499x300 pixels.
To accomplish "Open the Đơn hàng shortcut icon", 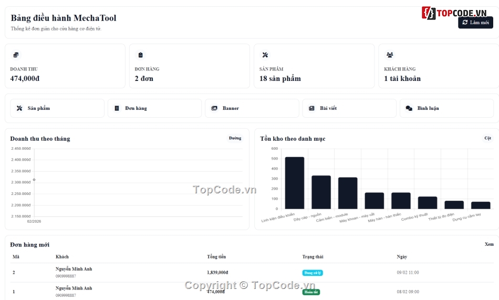I will (x=117, y=108).
